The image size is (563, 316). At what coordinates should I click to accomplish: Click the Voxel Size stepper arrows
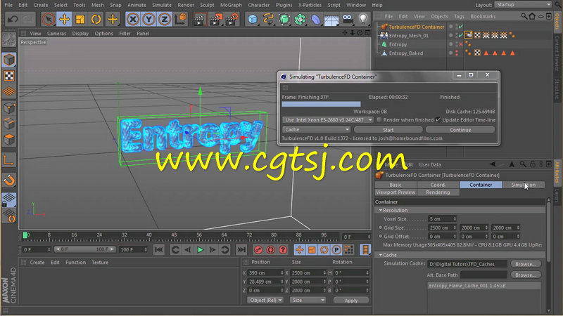click(x=455, y=219)
